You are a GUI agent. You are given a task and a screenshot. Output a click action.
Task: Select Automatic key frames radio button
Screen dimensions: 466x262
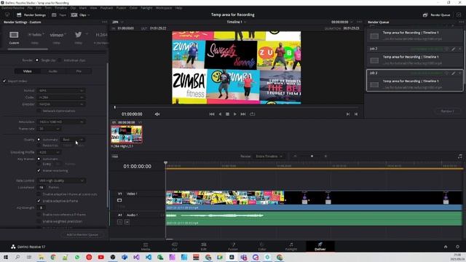click(39, 159)
